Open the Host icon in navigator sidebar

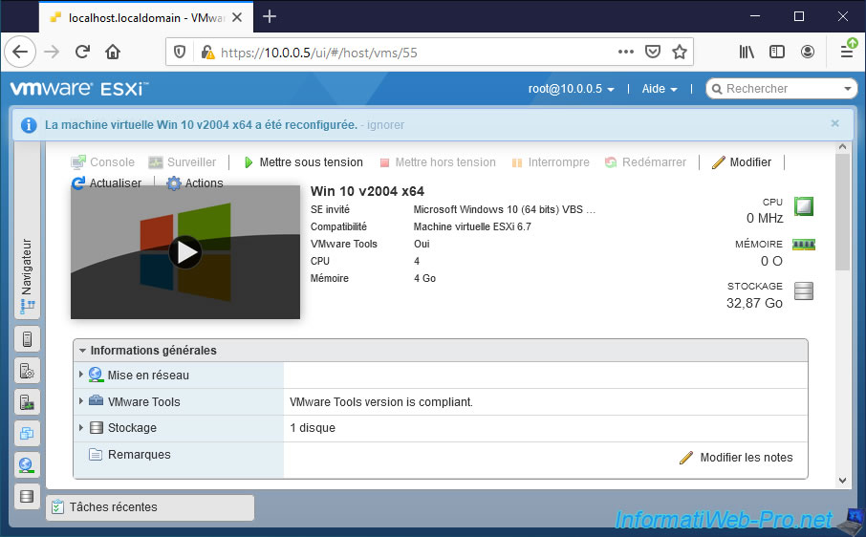pos(27,338)
